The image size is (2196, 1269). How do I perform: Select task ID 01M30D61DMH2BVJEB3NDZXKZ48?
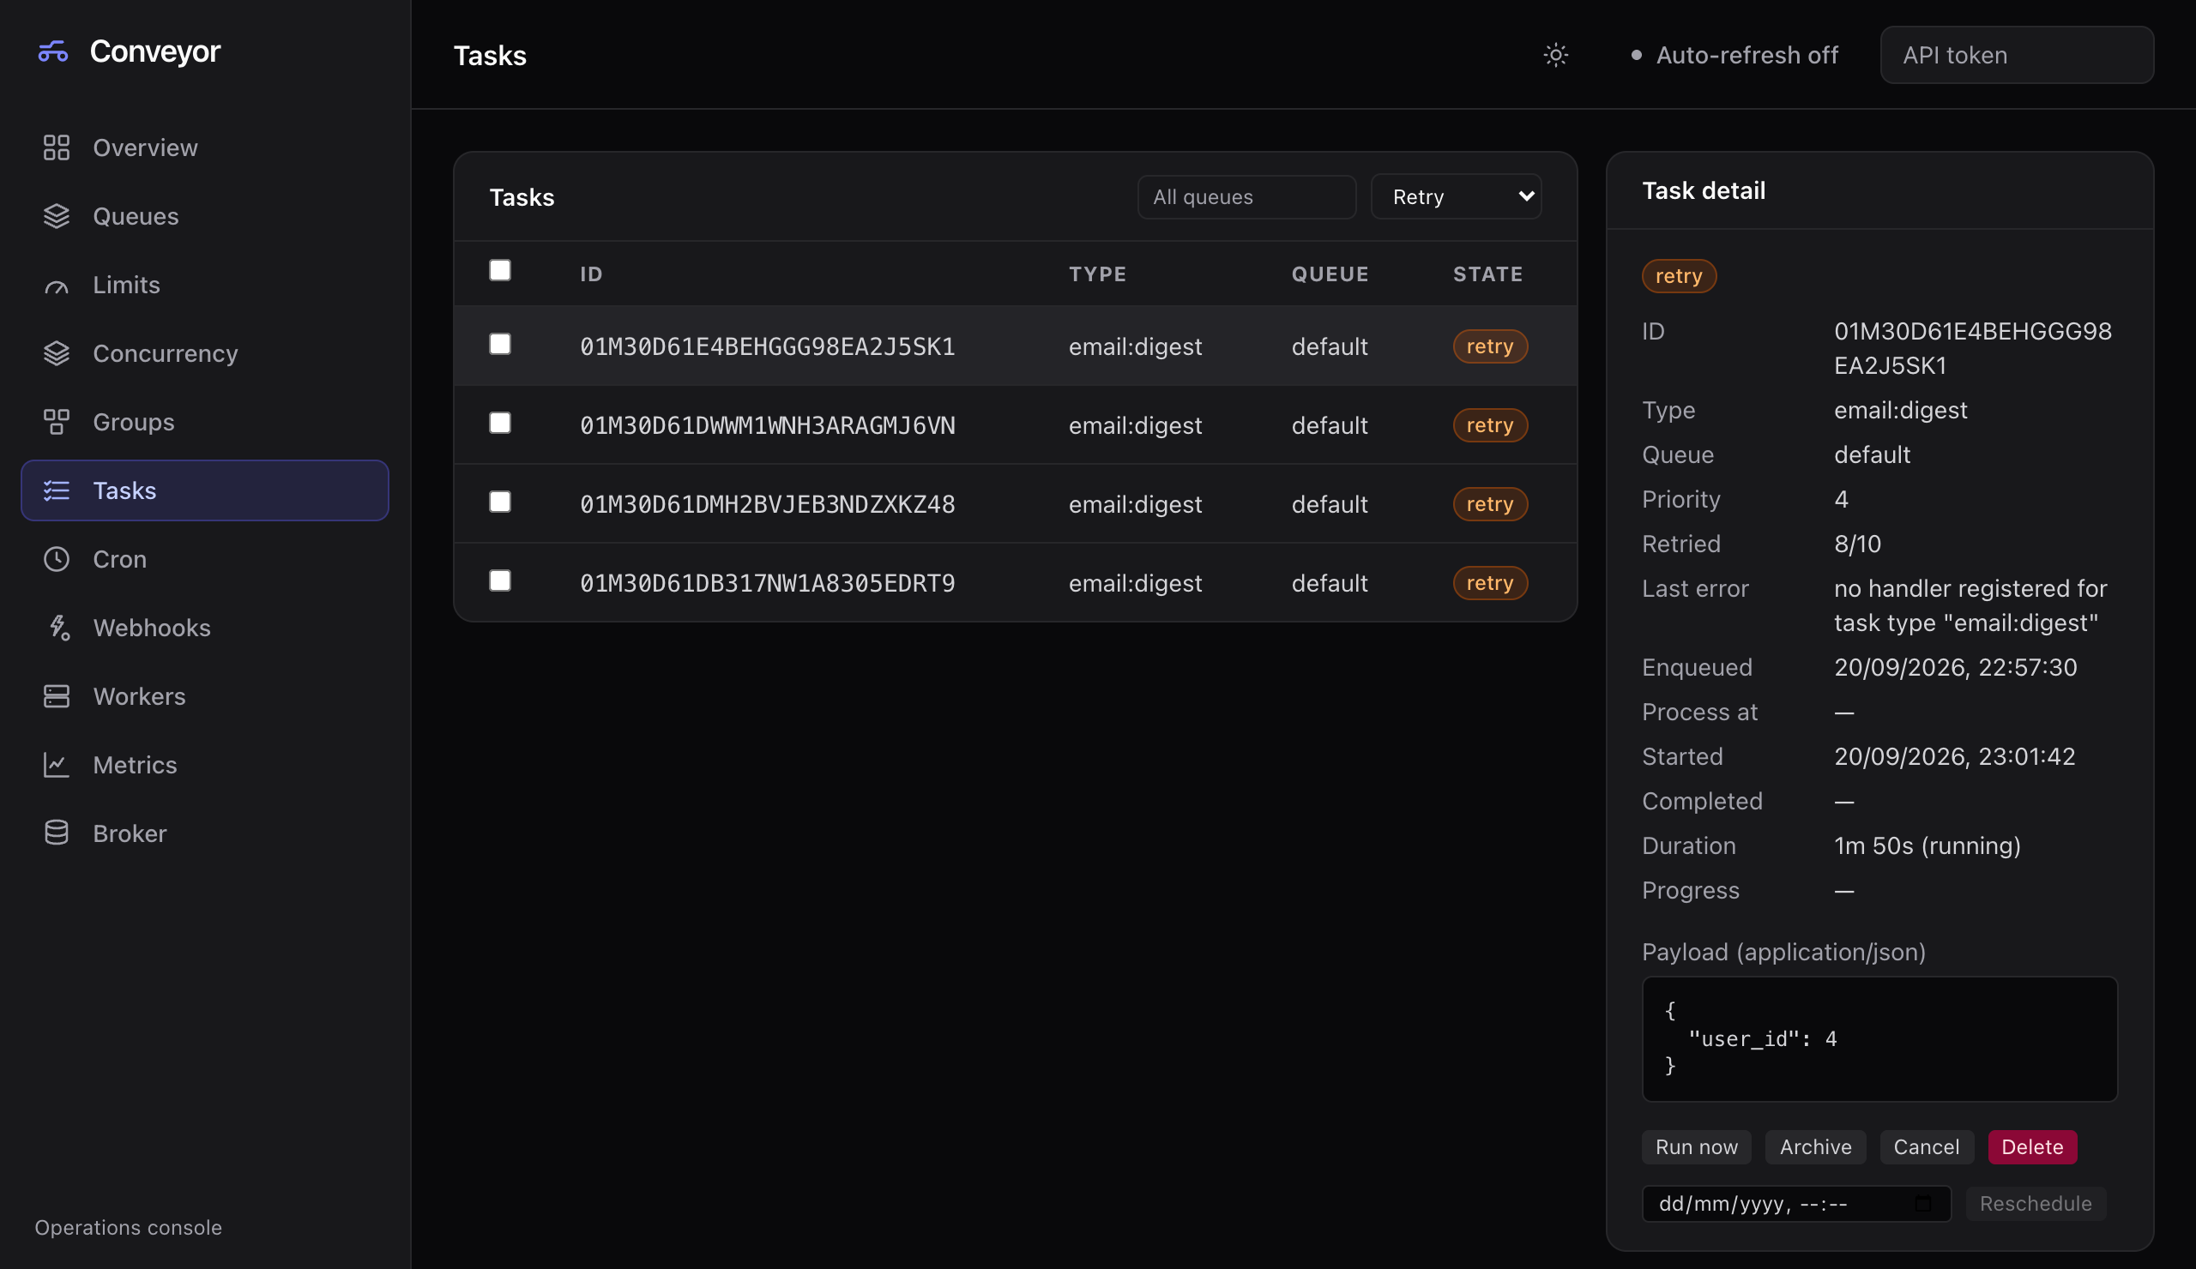[x=768, y=504]
